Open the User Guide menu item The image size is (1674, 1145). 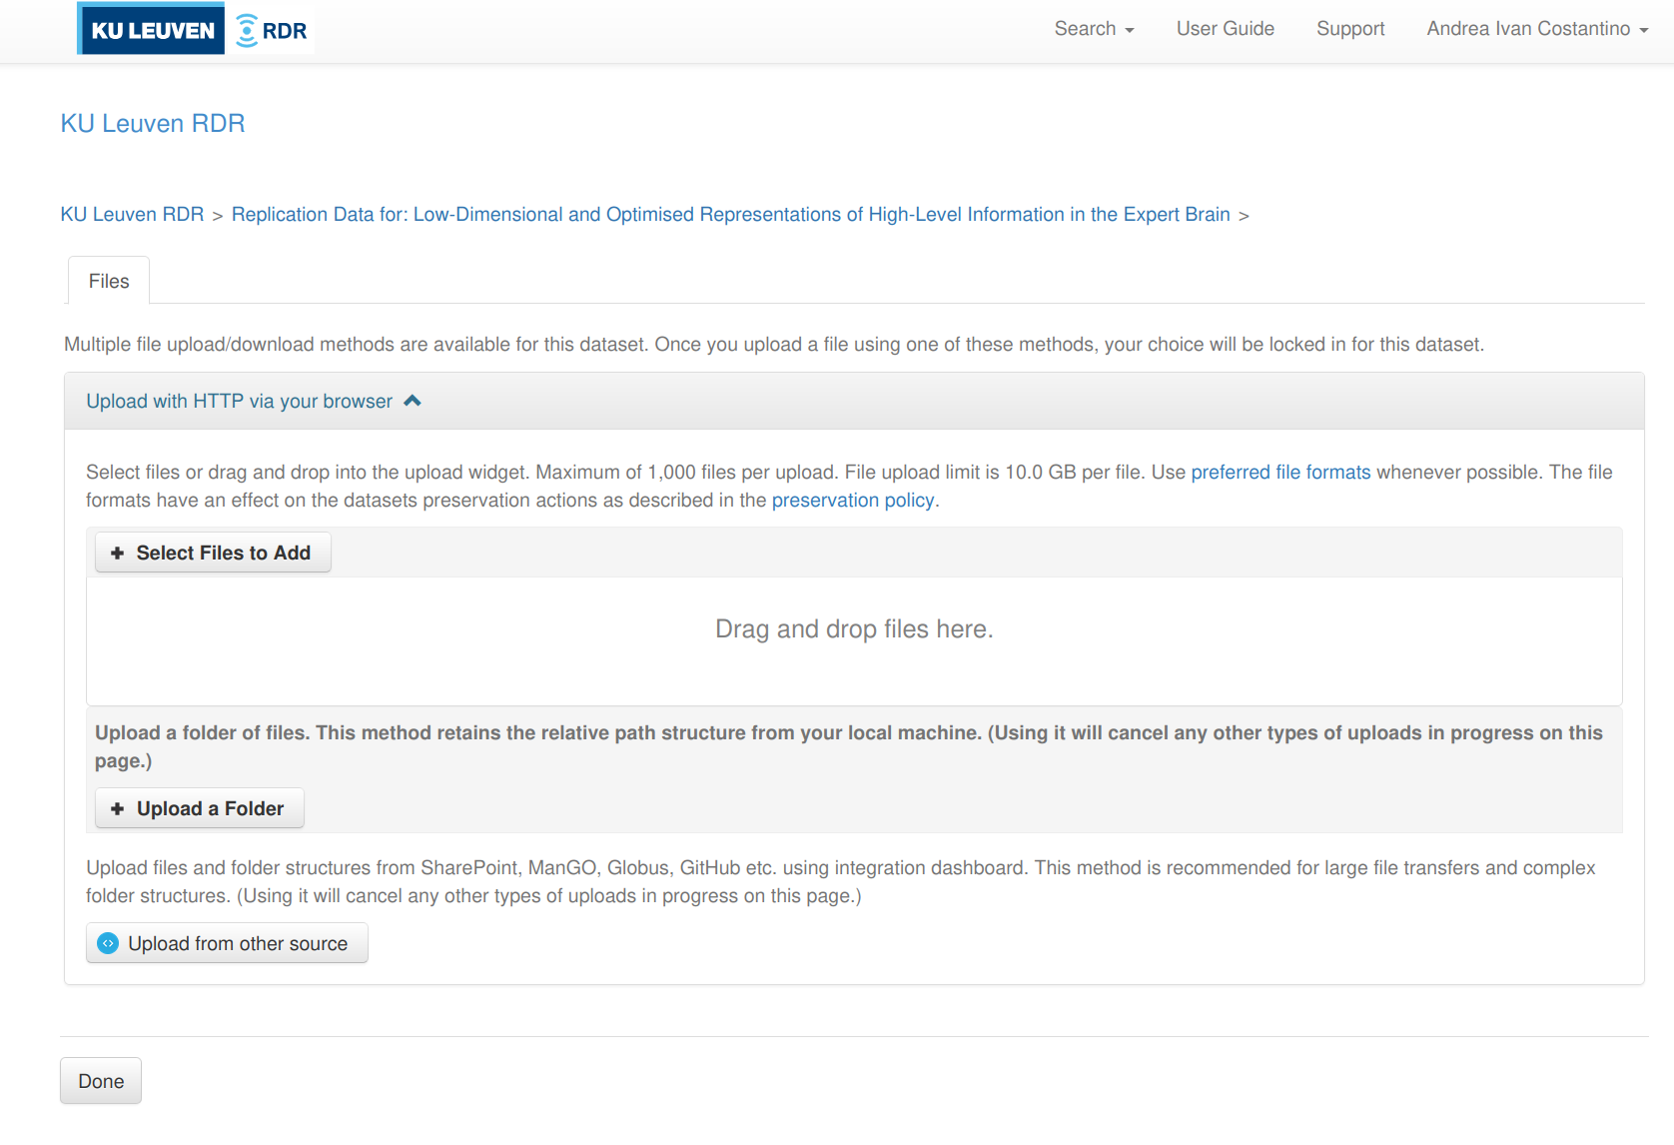pyautogui.click(x=1225, y=29)
